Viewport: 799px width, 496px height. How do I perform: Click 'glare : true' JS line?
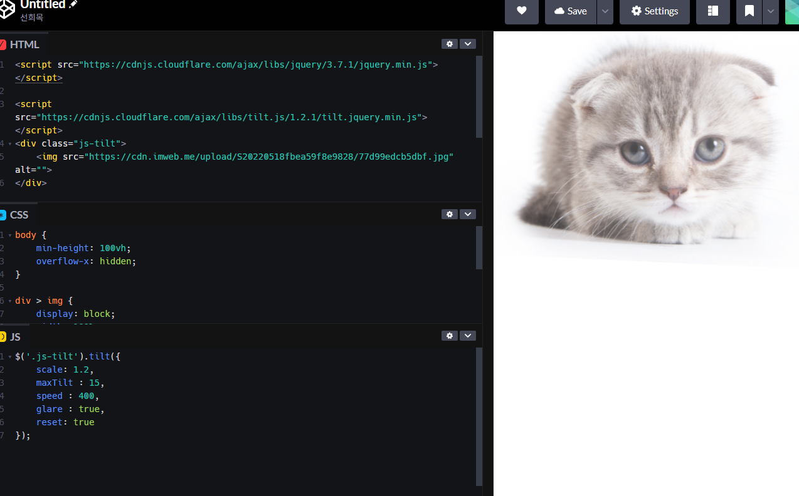70,409
